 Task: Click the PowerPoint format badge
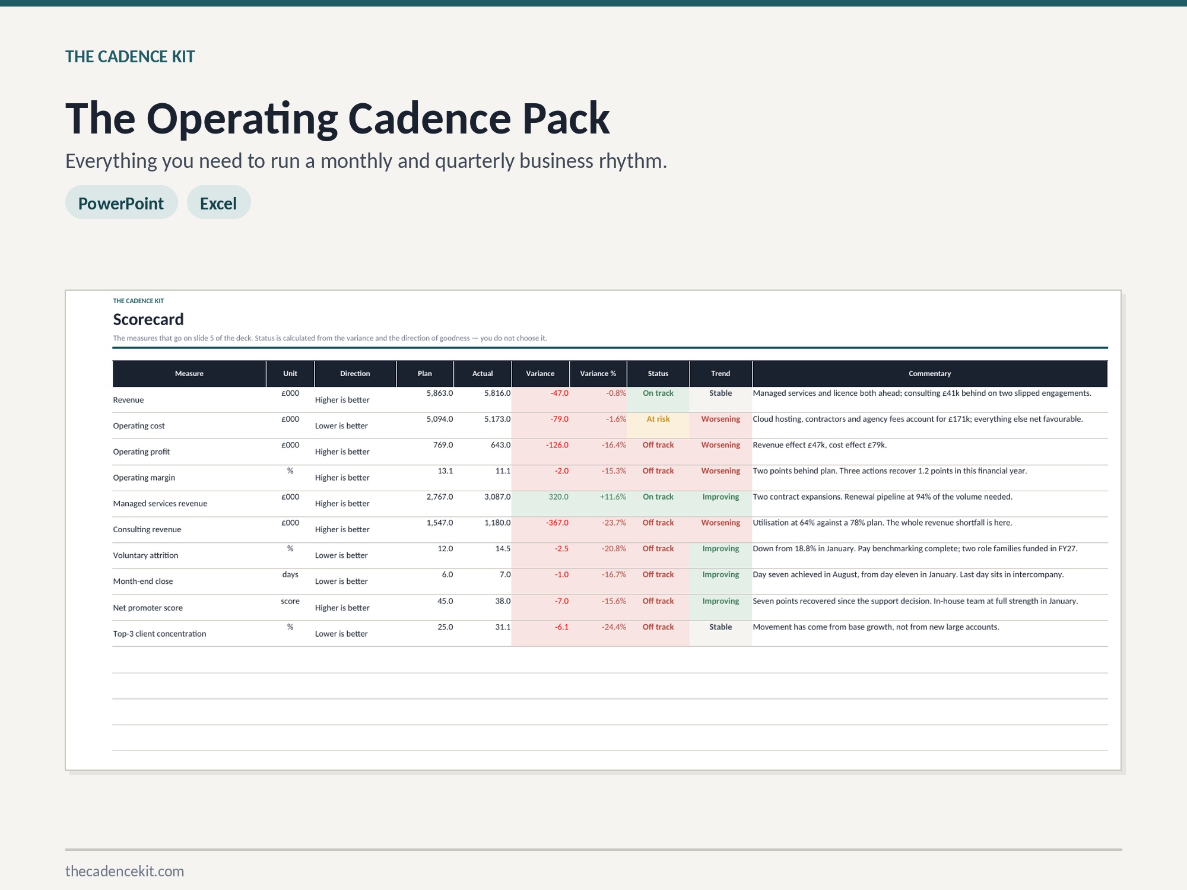(121, 203)
